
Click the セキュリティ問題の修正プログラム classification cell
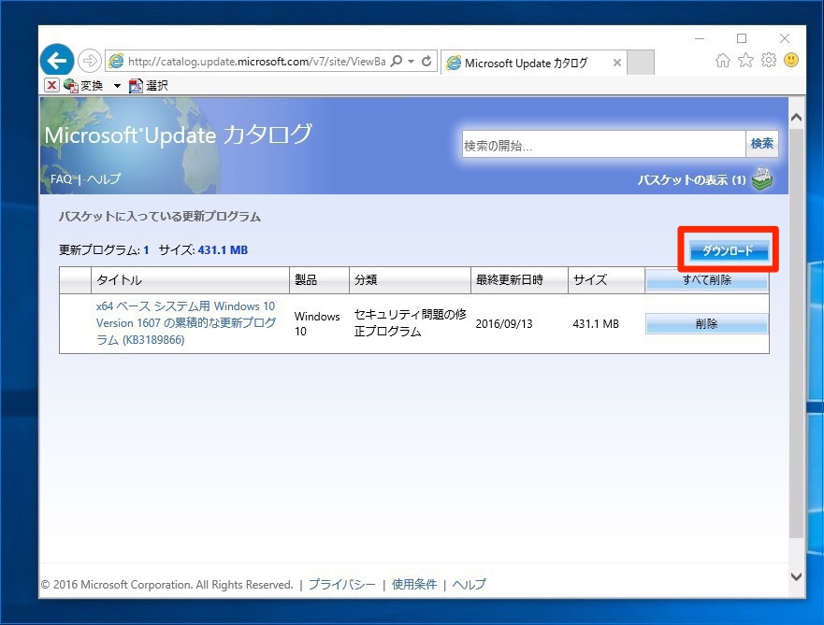tap(410, 322)
